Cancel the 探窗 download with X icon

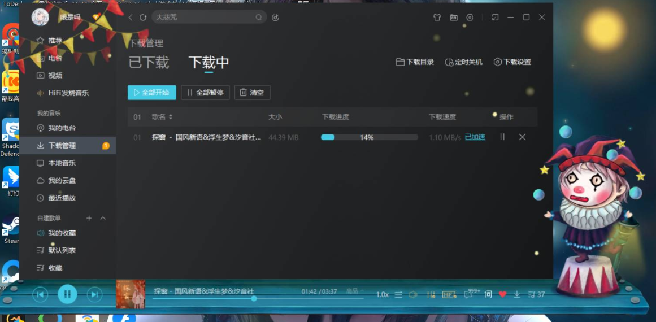pos(522,137)
